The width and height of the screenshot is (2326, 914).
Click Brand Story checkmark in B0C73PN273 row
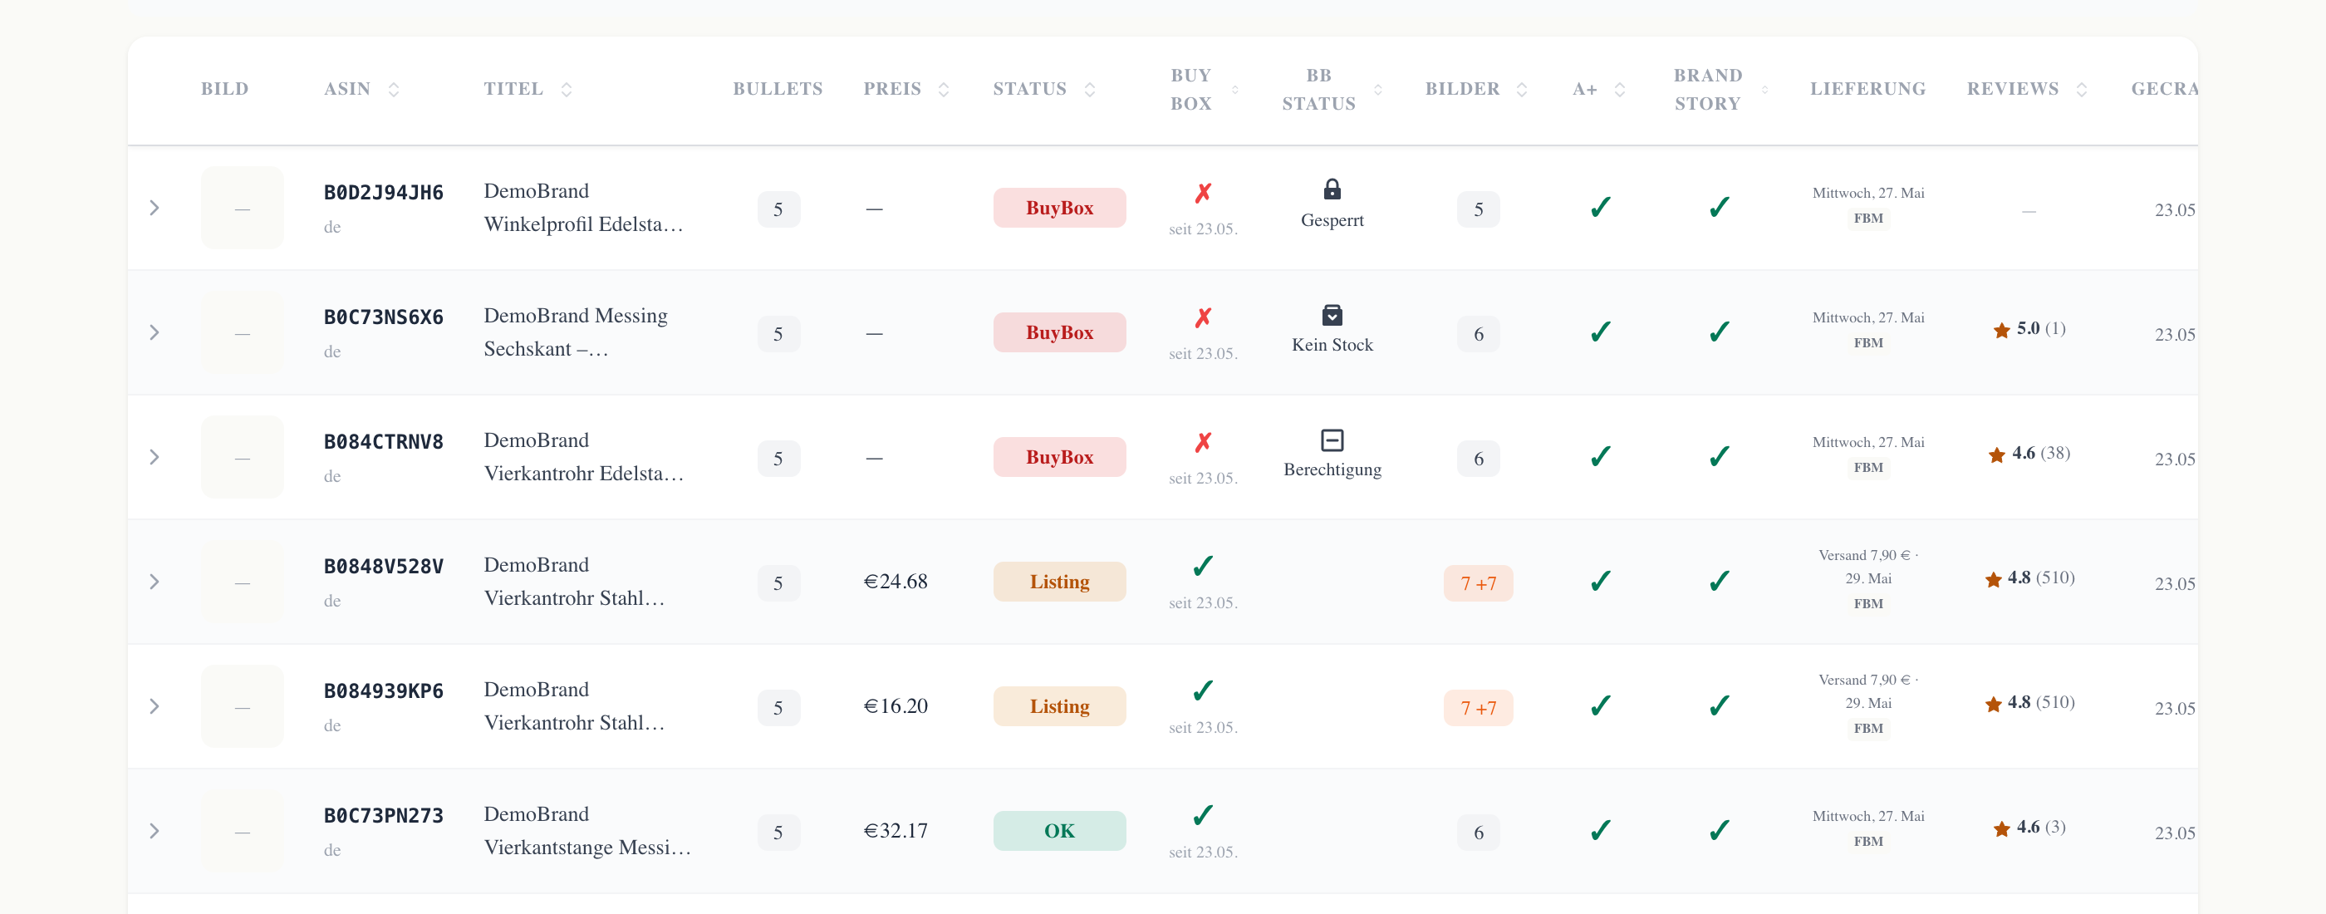[1720, 830]
